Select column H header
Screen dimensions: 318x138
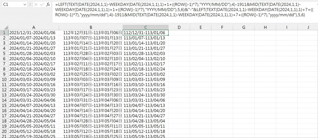pos(265,28)
